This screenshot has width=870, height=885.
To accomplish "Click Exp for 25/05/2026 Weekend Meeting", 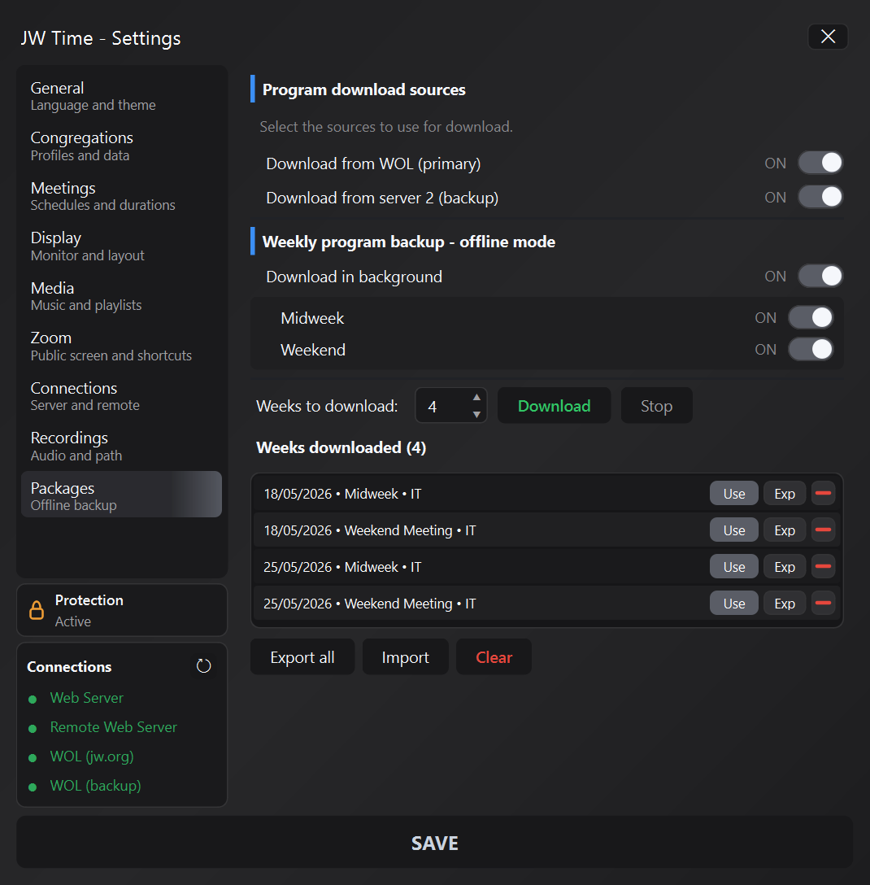I will (785, 604).
